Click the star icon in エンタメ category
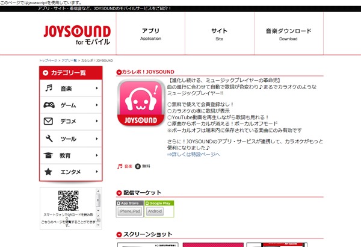361x247 pixels. point(48,172)
